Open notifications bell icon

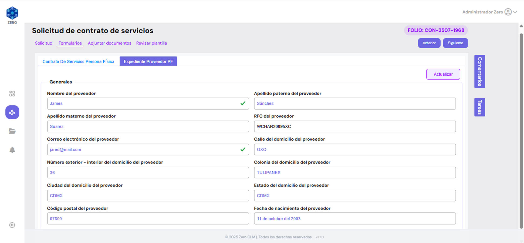tap(12, 150)
